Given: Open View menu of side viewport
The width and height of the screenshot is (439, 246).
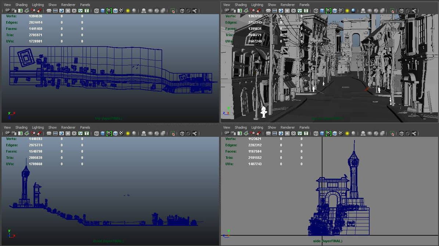Looking at the screenshot, I should pyautogui.click(x=227, y=128).
